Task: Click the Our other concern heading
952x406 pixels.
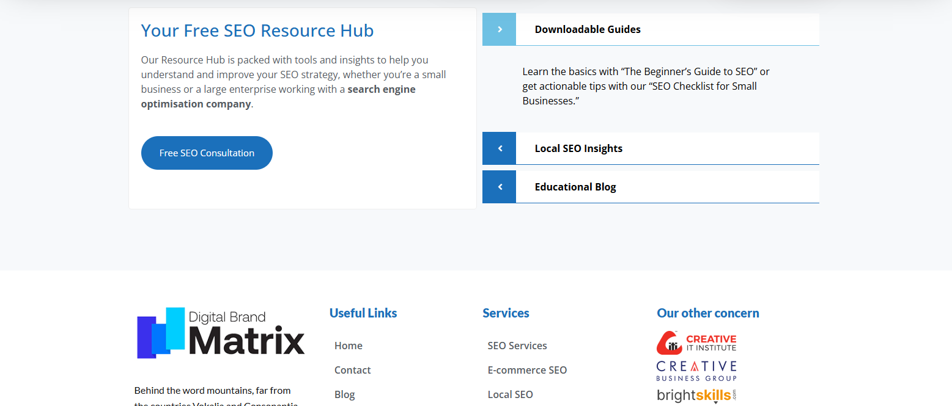Action: tap(708, 313)
